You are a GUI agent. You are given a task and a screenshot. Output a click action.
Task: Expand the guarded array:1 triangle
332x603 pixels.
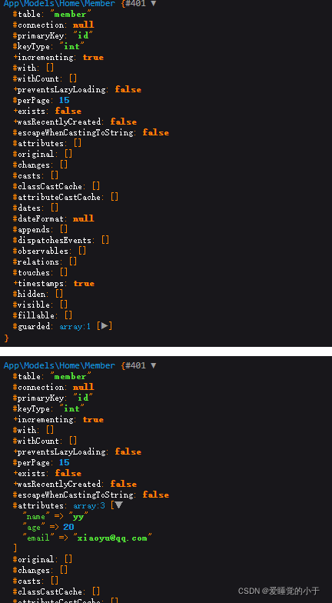point(105,326)
